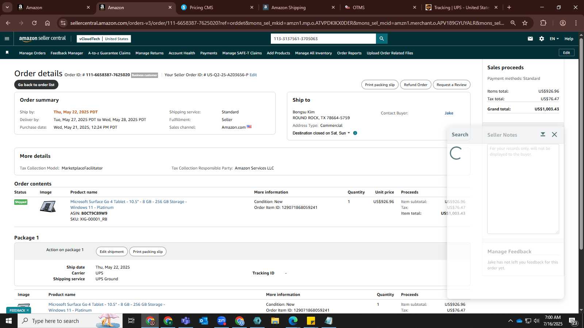Image resolution: width=584 pixels, height=328 pixels.
Task: Open Manage Orders menu
Action: [x=32, y=53]
